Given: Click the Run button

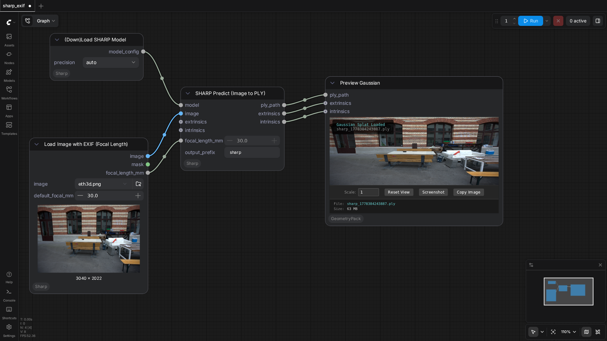Looking at the screenshot, I should click(x=530, y=21).
